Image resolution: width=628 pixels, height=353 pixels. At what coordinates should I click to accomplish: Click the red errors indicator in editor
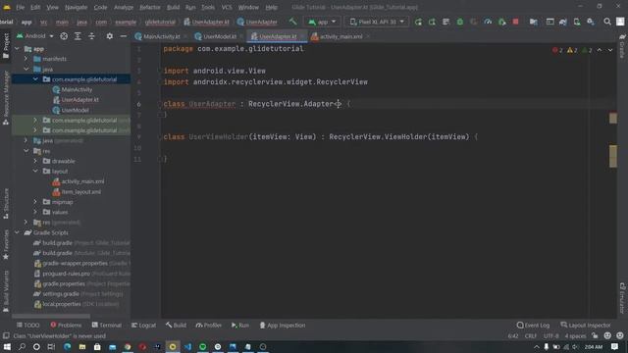557,50
